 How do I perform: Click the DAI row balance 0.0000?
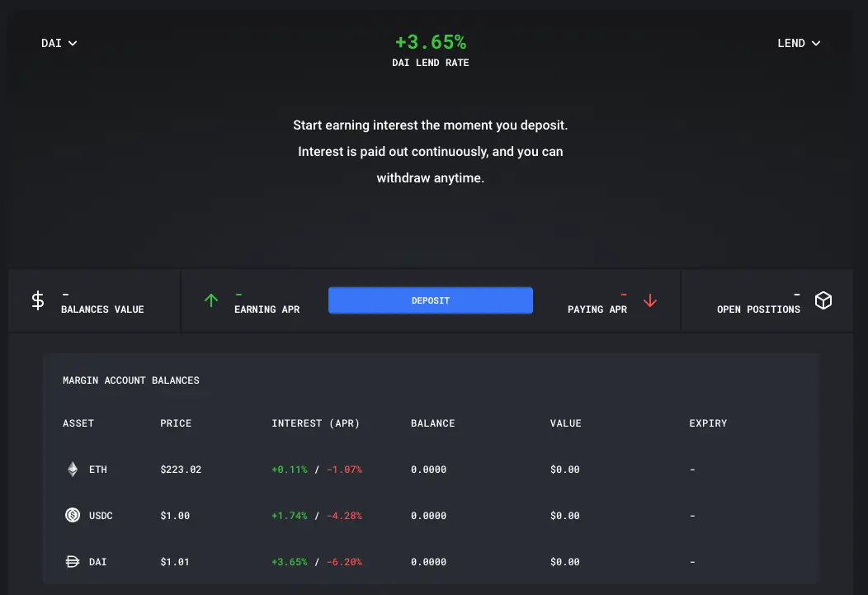click(x=428, y=562)
